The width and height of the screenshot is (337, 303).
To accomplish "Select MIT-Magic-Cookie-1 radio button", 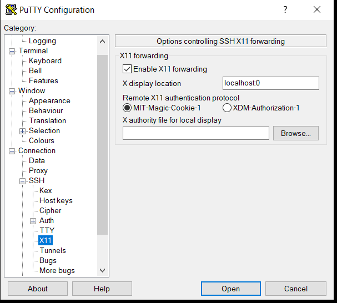I will tap(127, 108).
